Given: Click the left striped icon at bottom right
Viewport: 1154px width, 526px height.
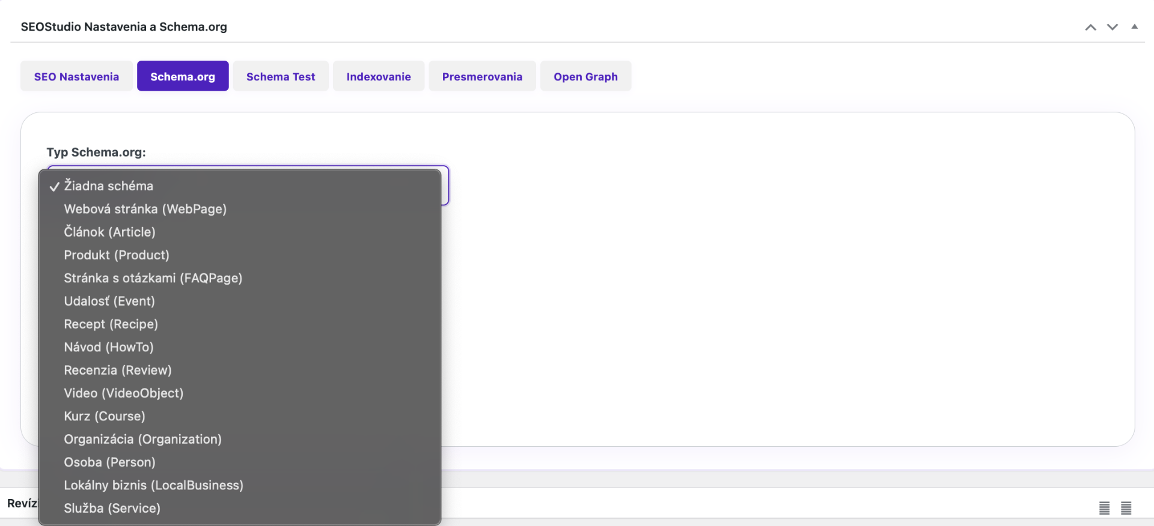Looking at the screenshot, I should (x=1104, y=508).
